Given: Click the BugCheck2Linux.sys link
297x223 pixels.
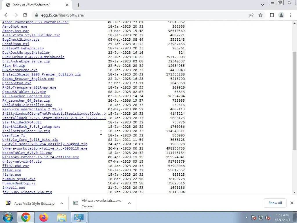Looking at the screenshot, I should click(x=21, y=39).
